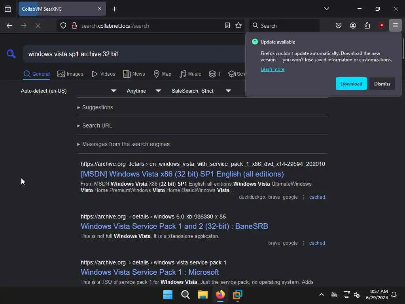The image size is (405, 304).
Task: Expand the Suggestions section
Action: pyautogui.click(x=95, y=107)
